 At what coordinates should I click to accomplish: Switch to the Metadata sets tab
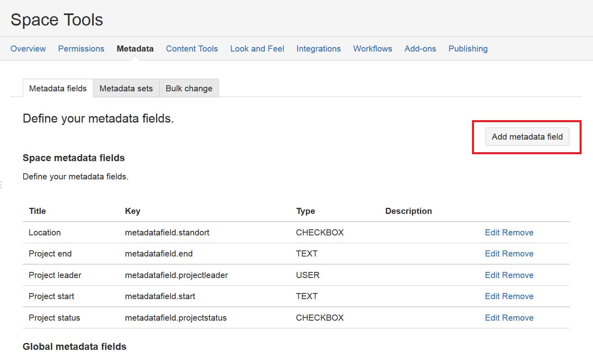(126, 88)
